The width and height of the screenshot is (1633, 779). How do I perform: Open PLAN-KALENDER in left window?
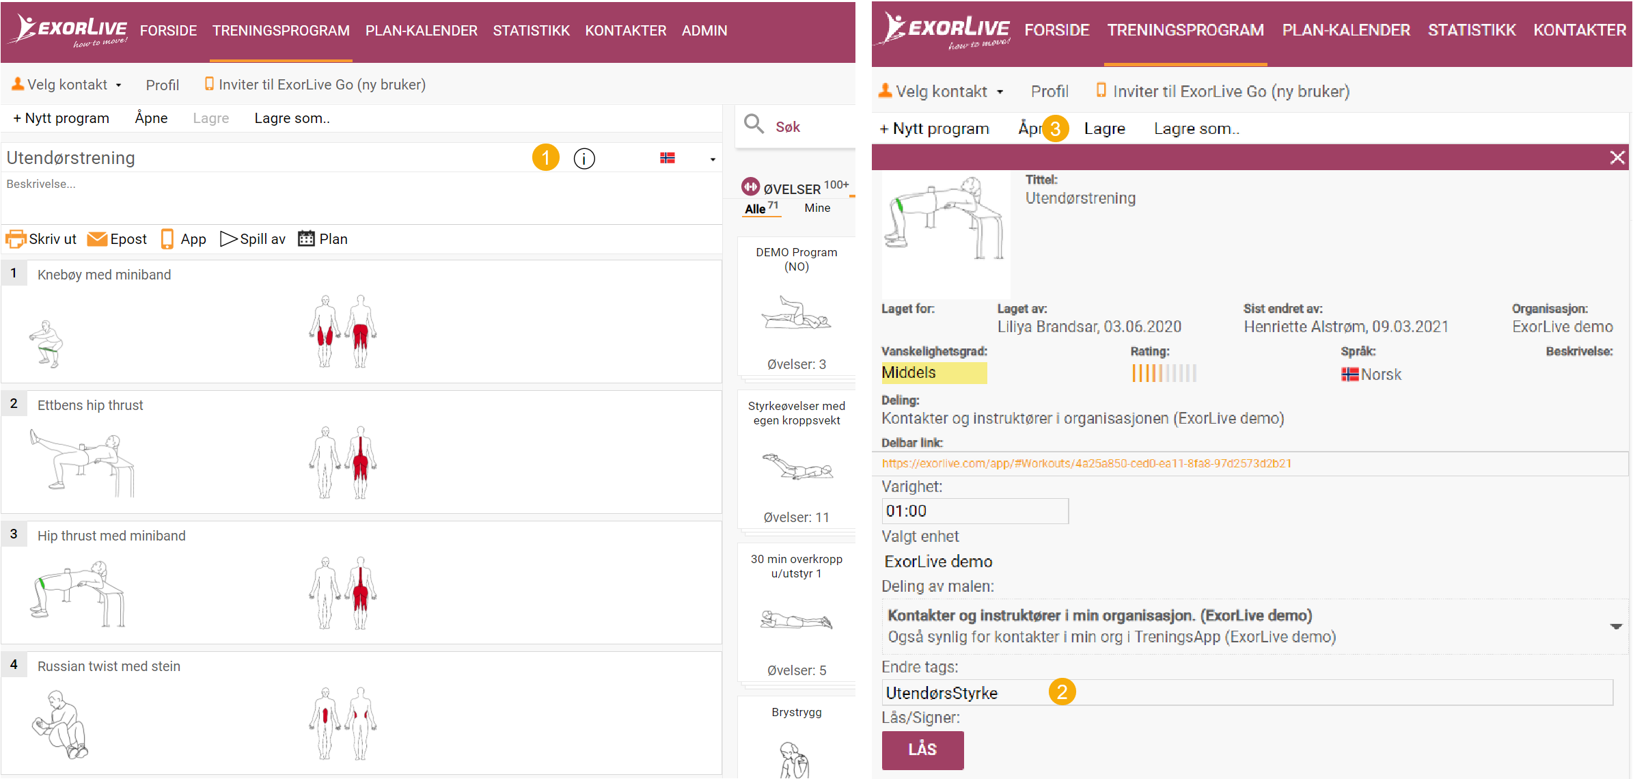pos(422,31)
